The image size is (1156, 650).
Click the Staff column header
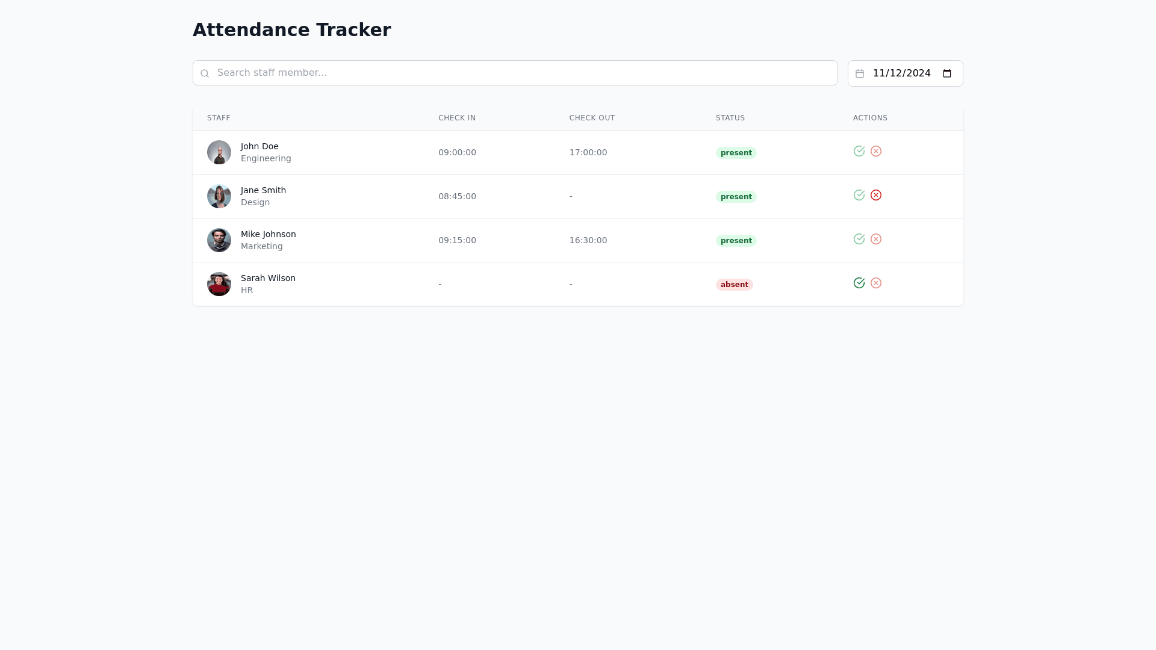tap(219, 118)
